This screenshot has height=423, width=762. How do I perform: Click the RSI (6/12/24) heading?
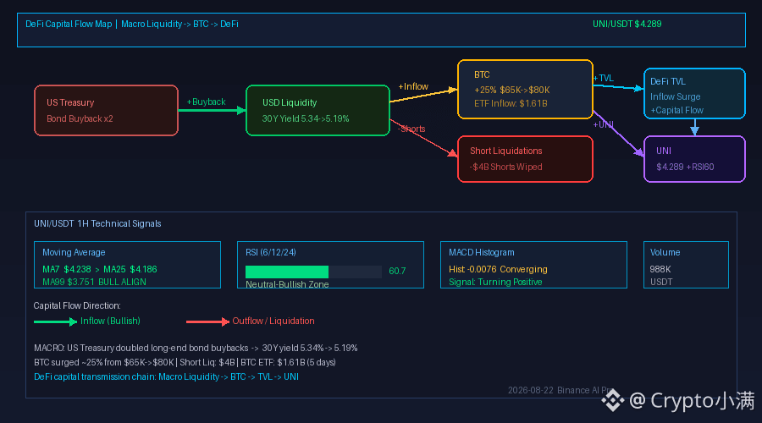click(x=271, y=253)
